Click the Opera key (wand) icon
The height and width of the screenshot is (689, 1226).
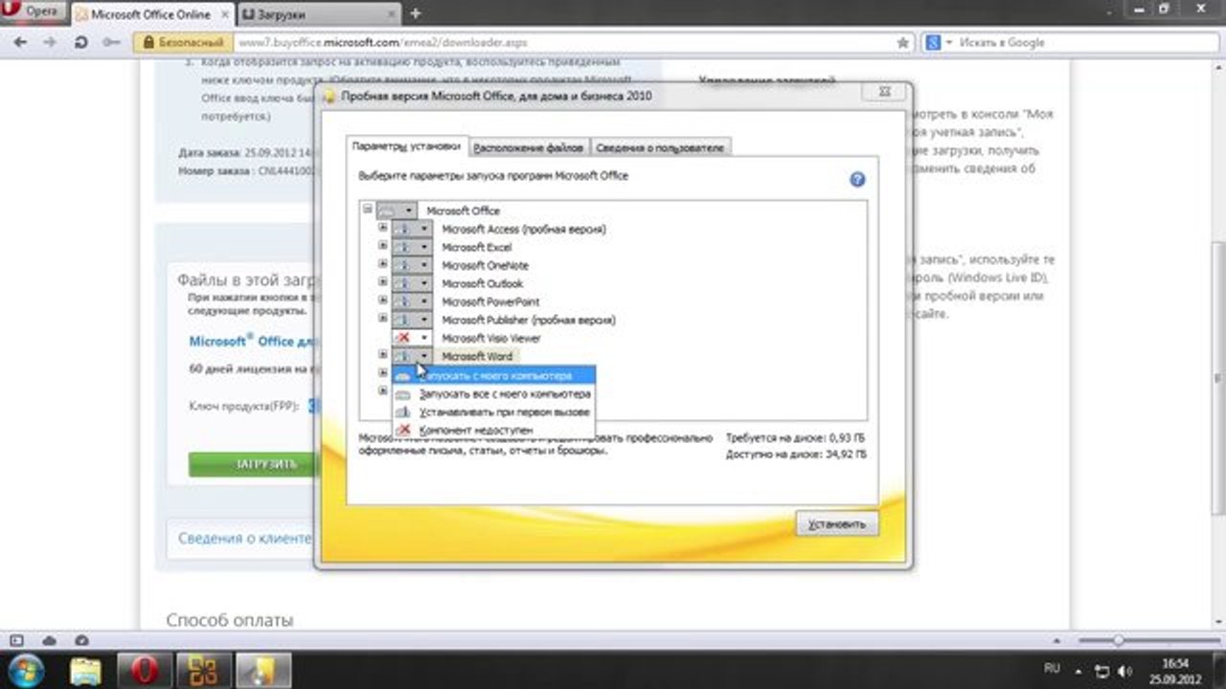[x=113, y=42]
